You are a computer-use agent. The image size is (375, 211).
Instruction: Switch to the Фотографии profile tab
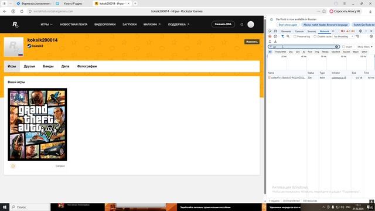87,66
